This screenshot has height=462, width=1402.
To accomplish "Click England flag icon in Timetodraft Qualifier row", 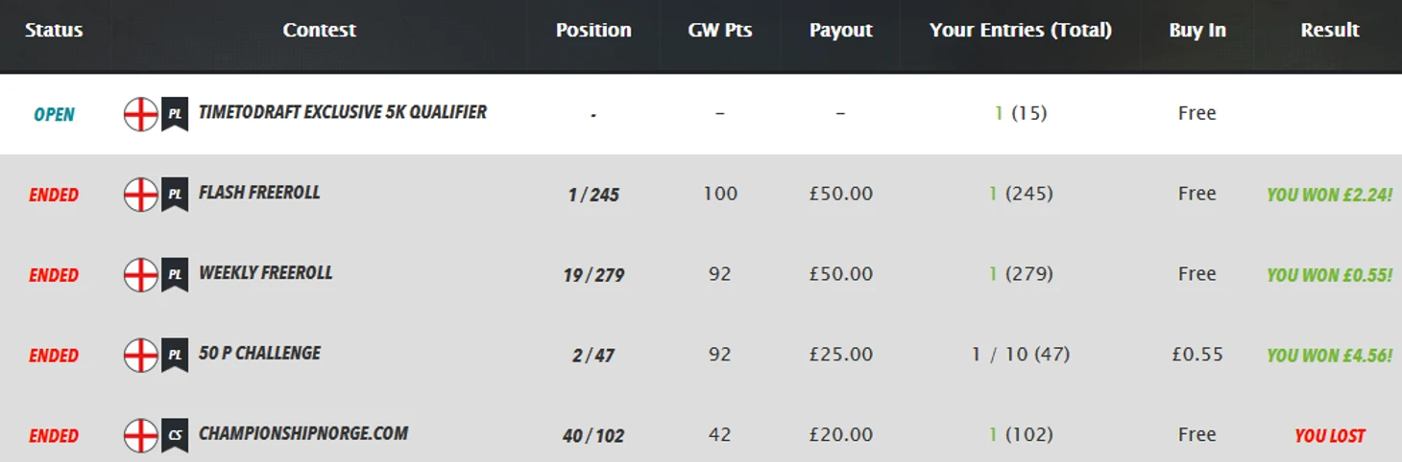I will pos(140,114).
